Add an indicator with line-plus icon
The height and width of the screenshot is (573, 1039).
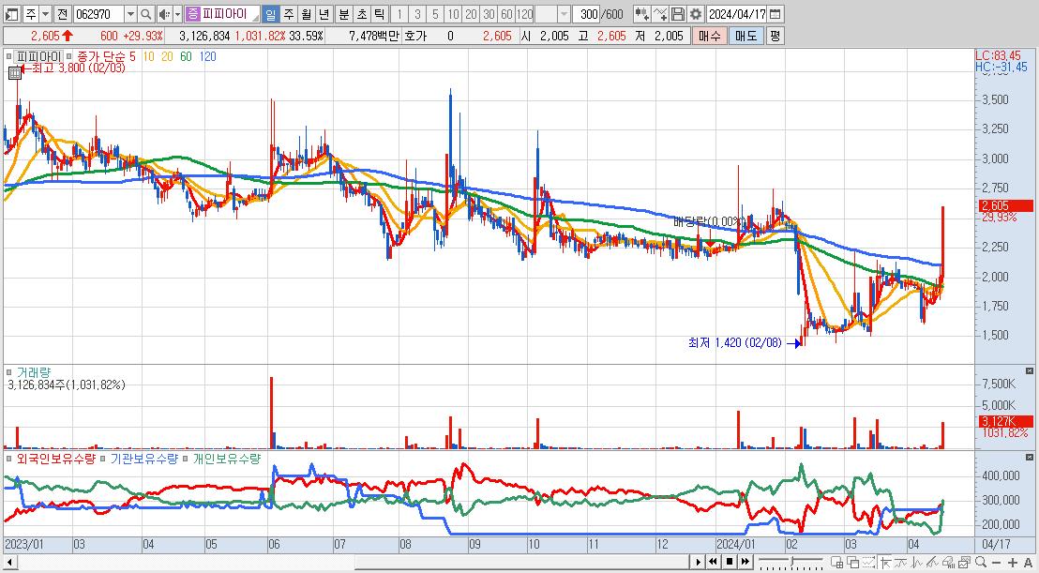click(x=660, y=14)
